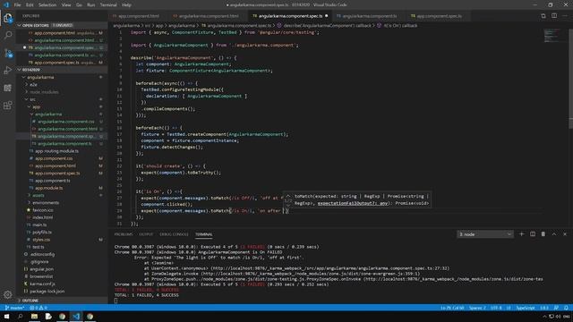Image resolution: width=573 pixels, height=322 pixels.
Task: Open the Selection menu
Action: 47,5
